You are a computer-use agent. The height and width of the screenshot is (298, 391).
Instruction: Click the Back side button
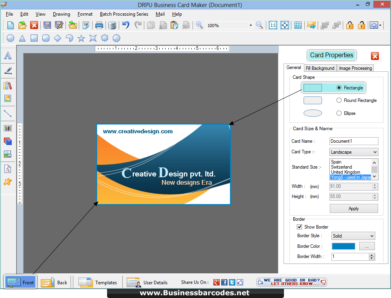(x=54, y=282)
